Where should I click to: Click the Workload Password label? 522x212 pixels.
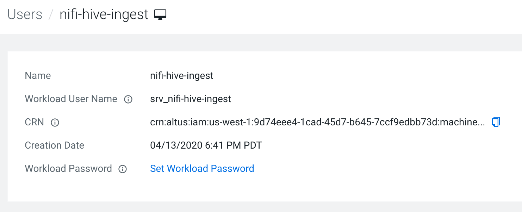point(68,169)
